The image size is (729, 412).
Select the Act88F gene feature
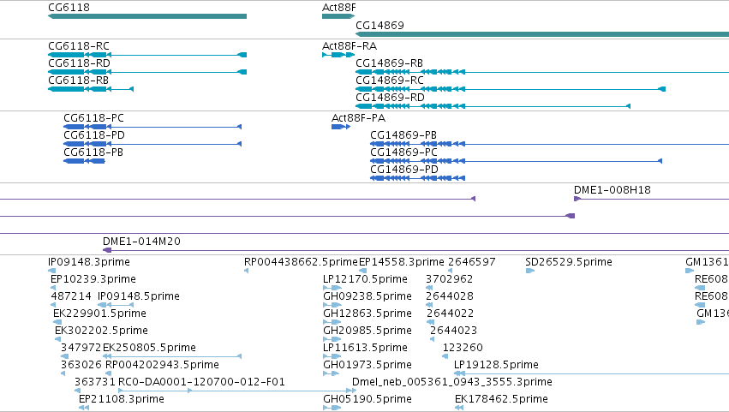338,16
